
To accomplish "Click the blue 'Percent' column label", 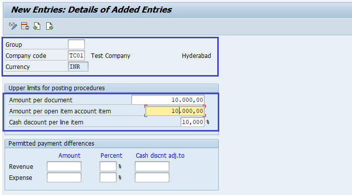I will [x=111, y=155].
